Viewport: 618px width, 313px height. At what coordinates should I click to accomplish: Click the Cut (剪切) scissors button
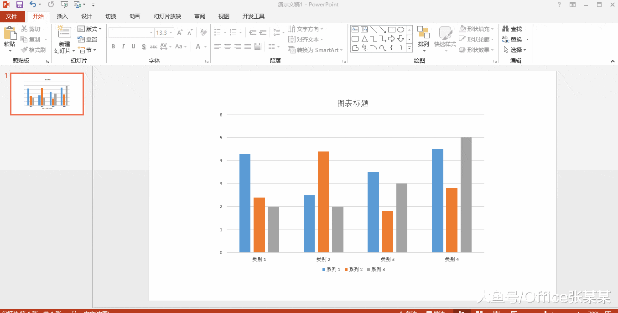(x=31, y=29)
